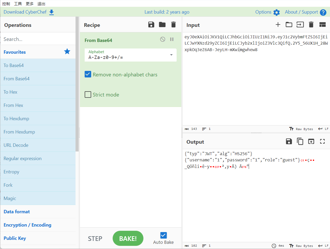Maximise the output pane
Viewport: 330px width, 249px height.
322,142
